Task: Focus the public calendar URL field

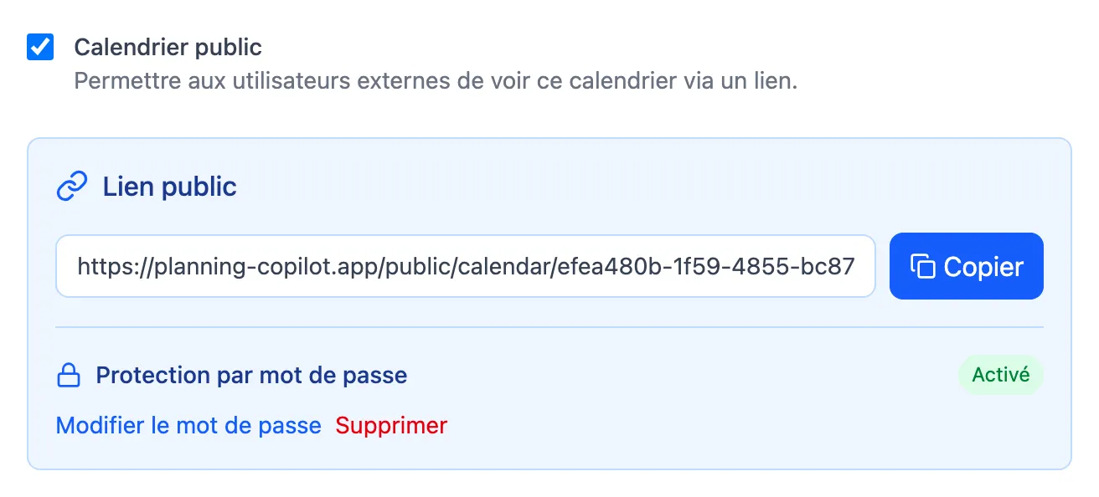Action: pyautogui.click(x=466, y=266)
